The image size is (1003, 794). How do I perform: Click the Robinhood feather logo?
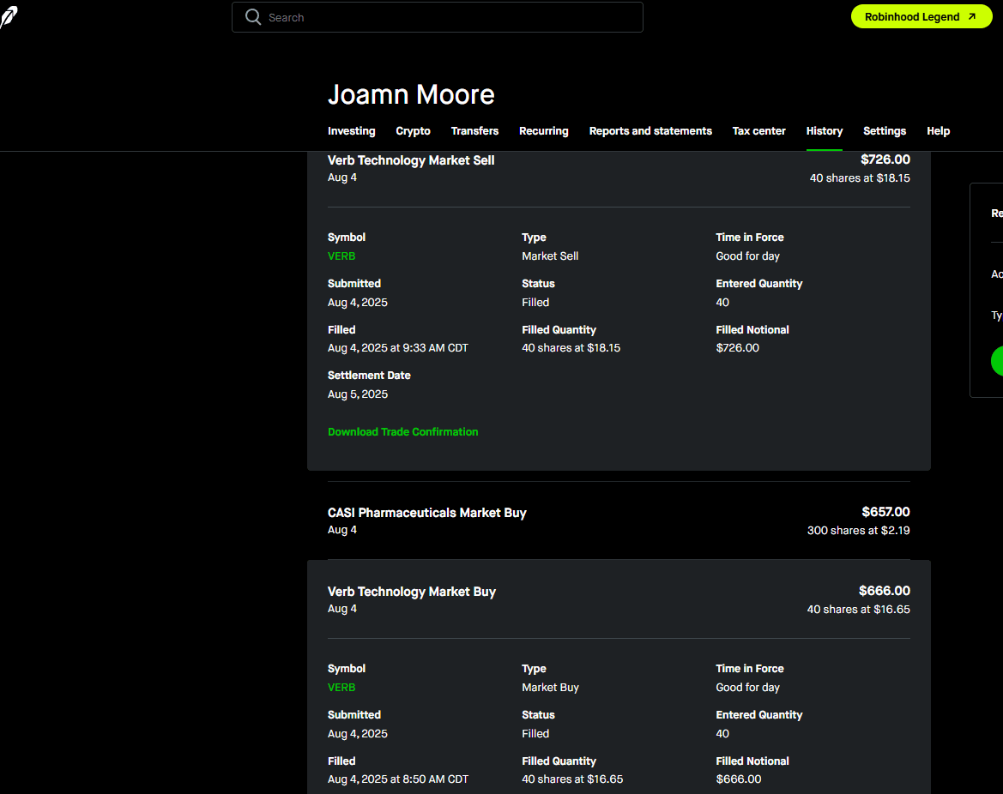click(x=8, y=17)
